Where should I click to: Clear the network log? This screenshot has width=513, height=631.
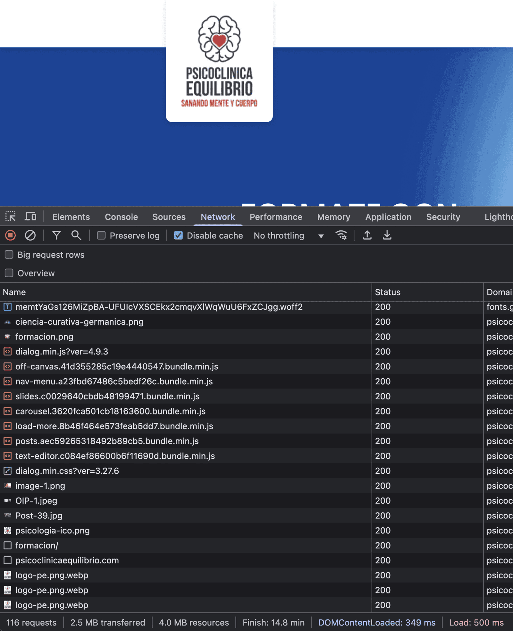coord(30,235)
